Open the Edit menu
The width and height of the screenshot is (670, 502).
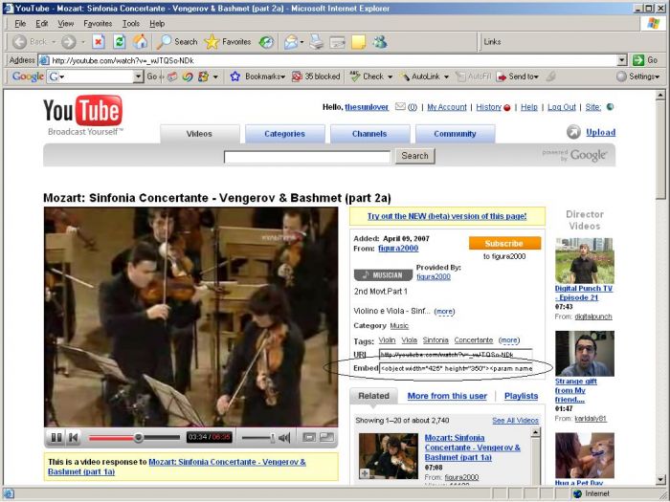point(41,24)
